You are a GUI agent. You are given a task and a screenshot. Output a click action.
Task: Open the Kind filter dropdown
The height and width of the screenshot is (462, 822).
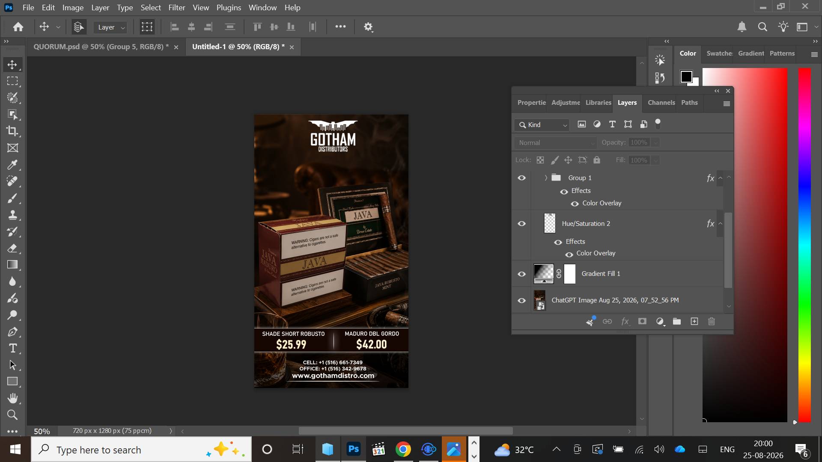[542, 125]
